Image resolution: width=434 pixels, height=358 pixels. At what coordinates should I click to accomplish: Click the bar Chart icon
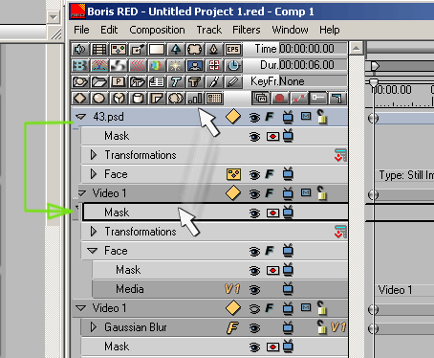[x=195, y=98]
